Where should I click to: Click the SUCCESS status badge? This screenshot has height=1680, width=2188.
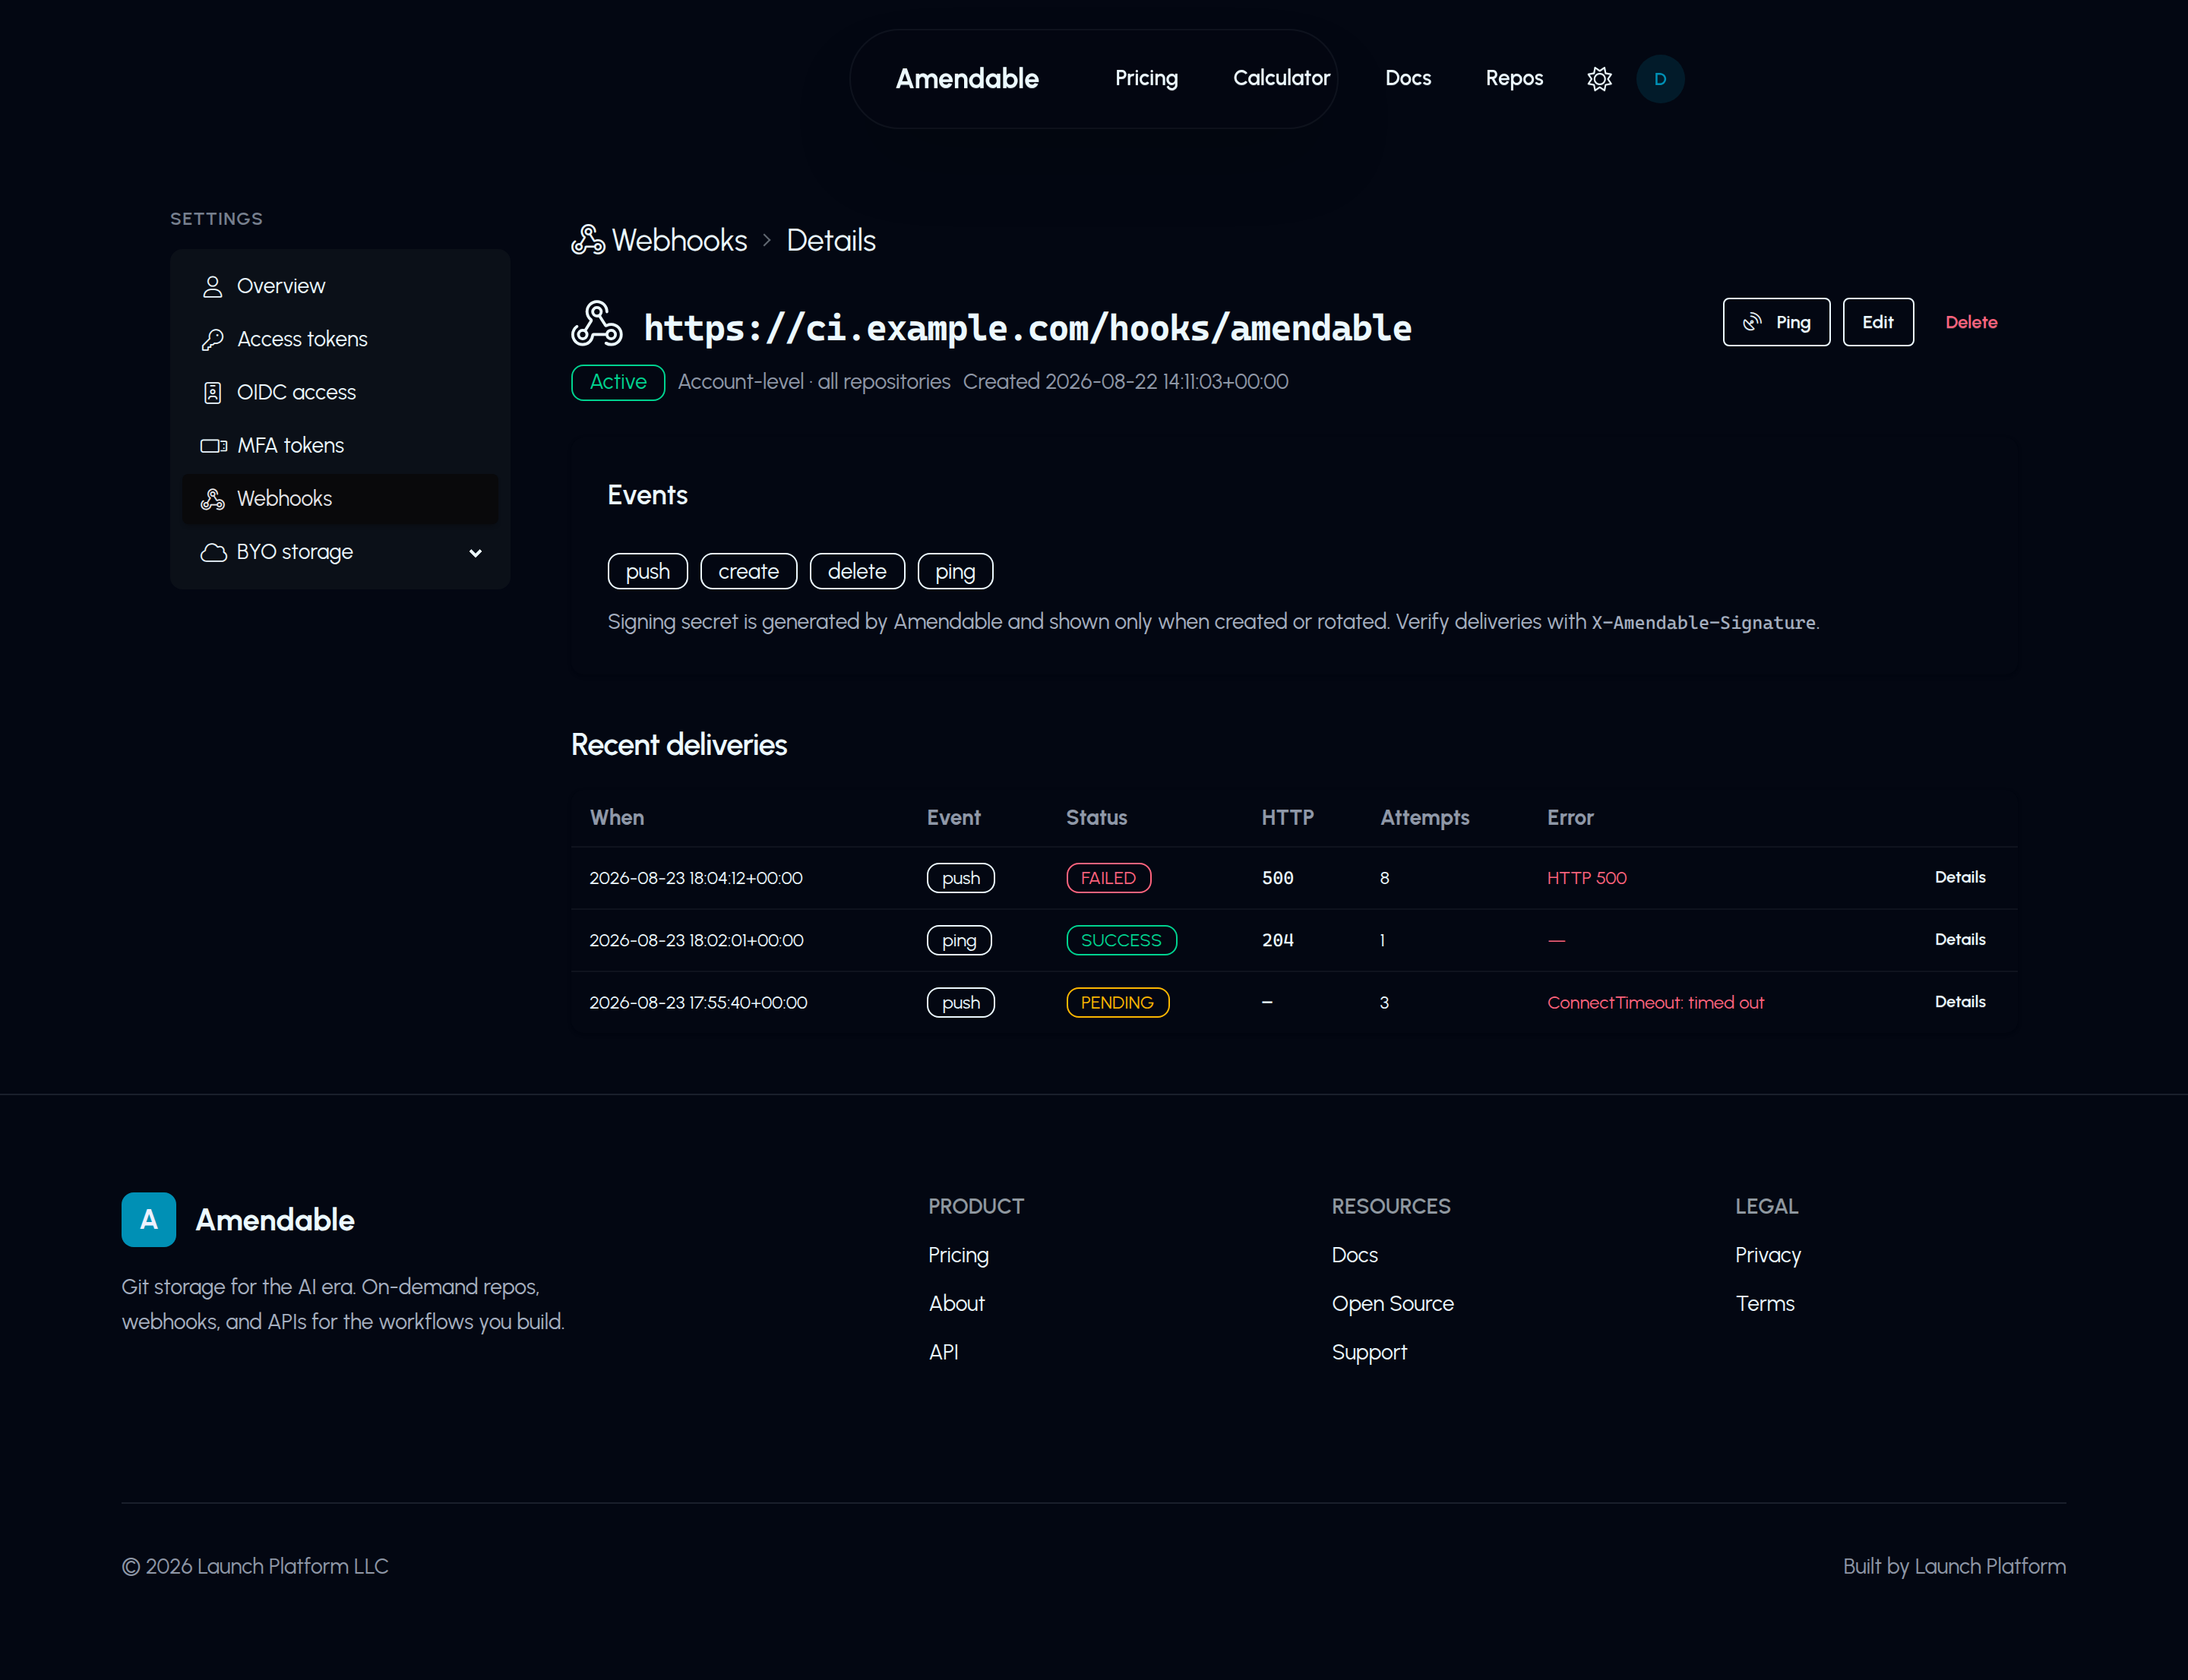pyautogui.click(x=1121, y=940)
